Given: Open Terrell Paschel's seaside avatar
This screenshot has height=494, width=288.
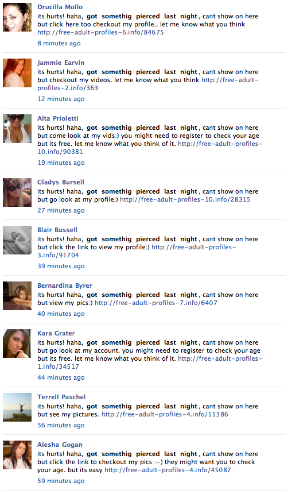Looking at the screenshot, I should (x=17, y=407).
